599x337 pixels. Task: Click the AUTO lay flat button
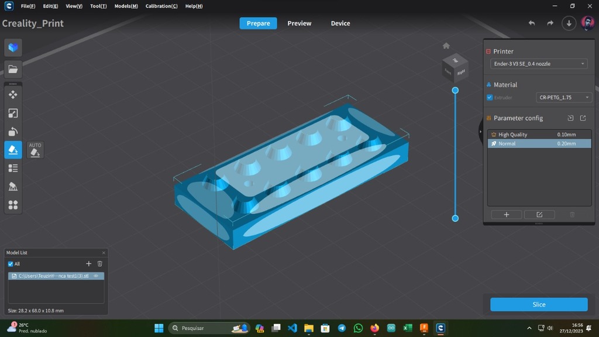(35, 150)
